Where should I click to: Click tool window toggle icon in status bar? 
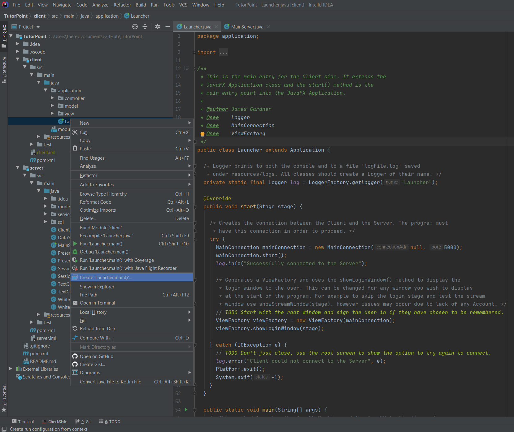click(x=4, y=429)
